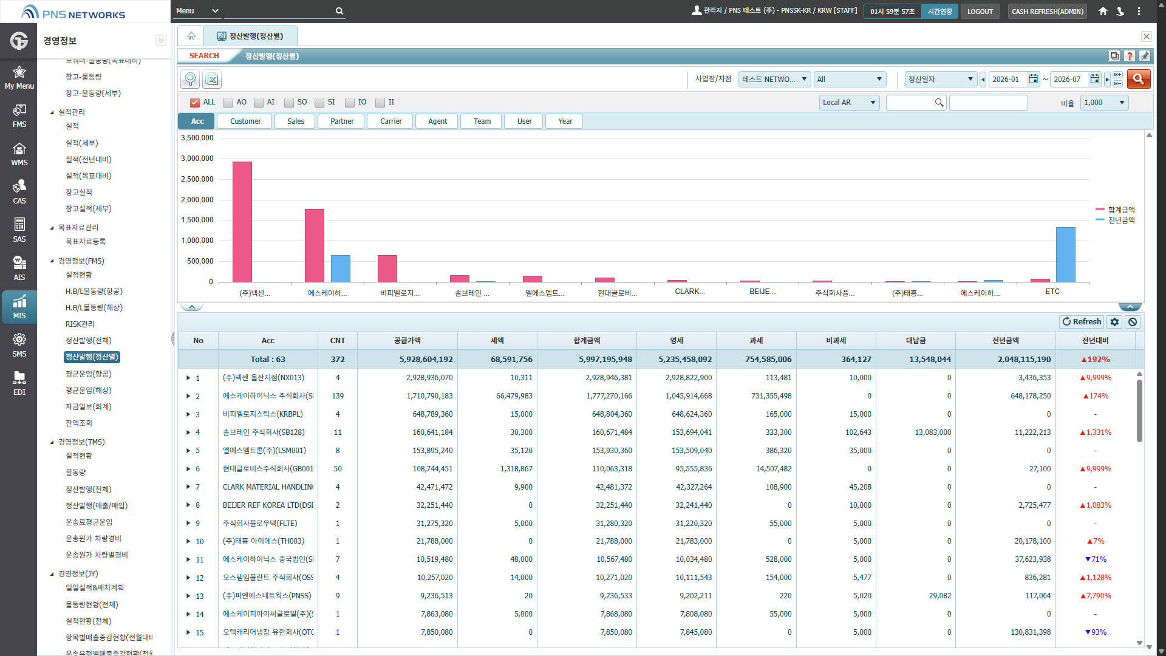
Task: Click the home icon in top bar
Action: [1103, 11]
